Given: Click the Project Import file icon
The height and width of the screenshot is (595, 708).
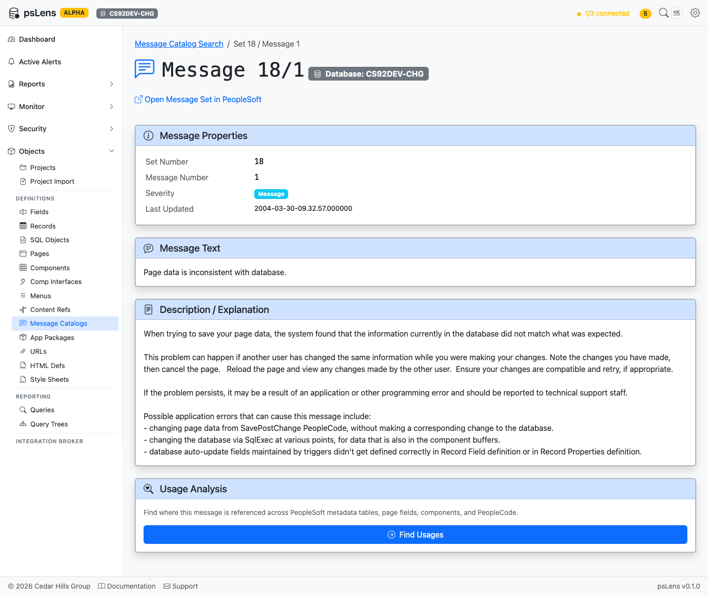Looking at the screenshot, I should click(x=23, y=181).
